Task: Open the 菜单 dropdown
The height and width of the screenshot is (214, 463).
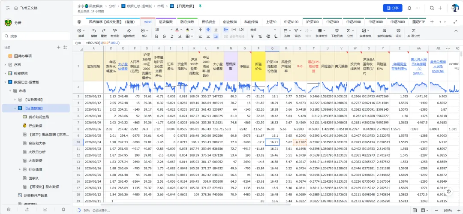Action: pos(81,33)
